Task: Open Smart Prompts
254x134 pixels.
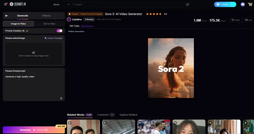Action: coord(53,38)
